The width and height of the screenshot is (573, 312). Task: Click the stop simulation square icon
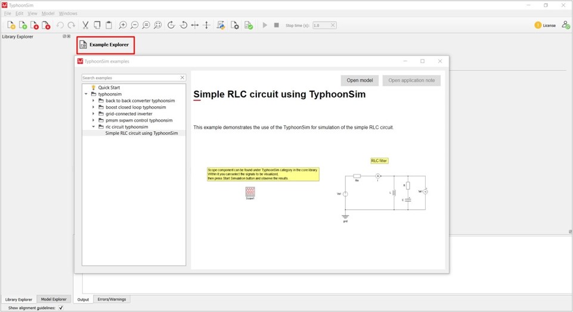(276, 25)
